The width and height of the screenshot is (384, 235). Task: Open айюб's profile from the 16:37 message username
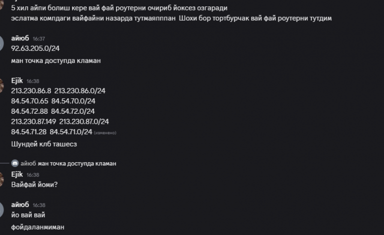20,38
